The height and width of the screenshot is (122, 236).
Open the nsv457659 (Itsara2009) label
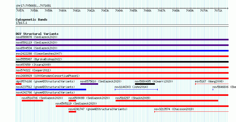tap(33, 65)
